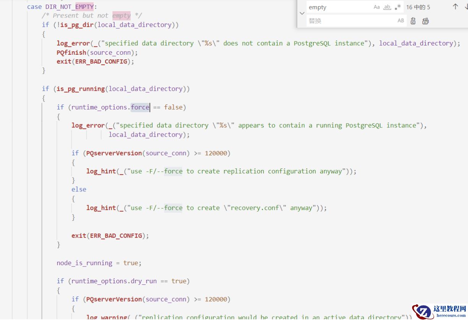Click the PQfinish(source_conn) line
468x320 pixels.
pyautogui.click(x=97, y=52)
